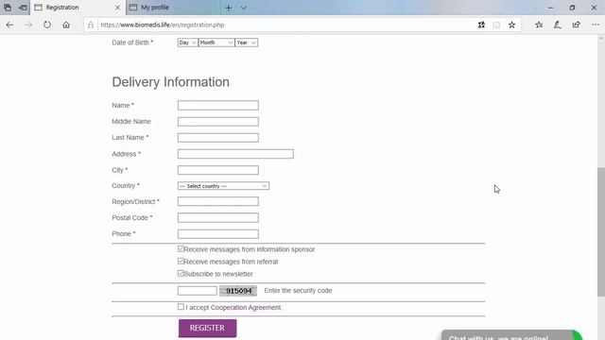This screenshot has height=340, width=605.
Task: Click the 915094 captcha image
Action: click(238, 291)
